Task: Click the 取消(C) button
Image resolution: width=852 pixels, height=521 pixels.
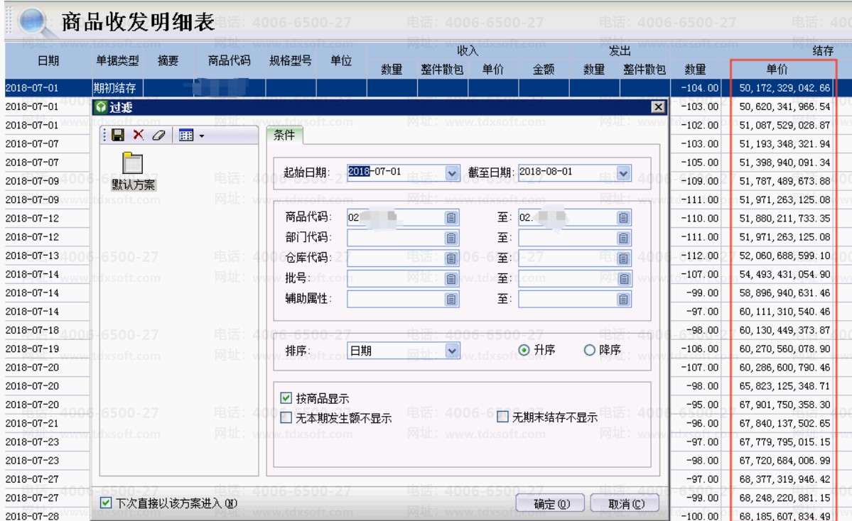Action: pyautogui.click(x=625, y=504)
